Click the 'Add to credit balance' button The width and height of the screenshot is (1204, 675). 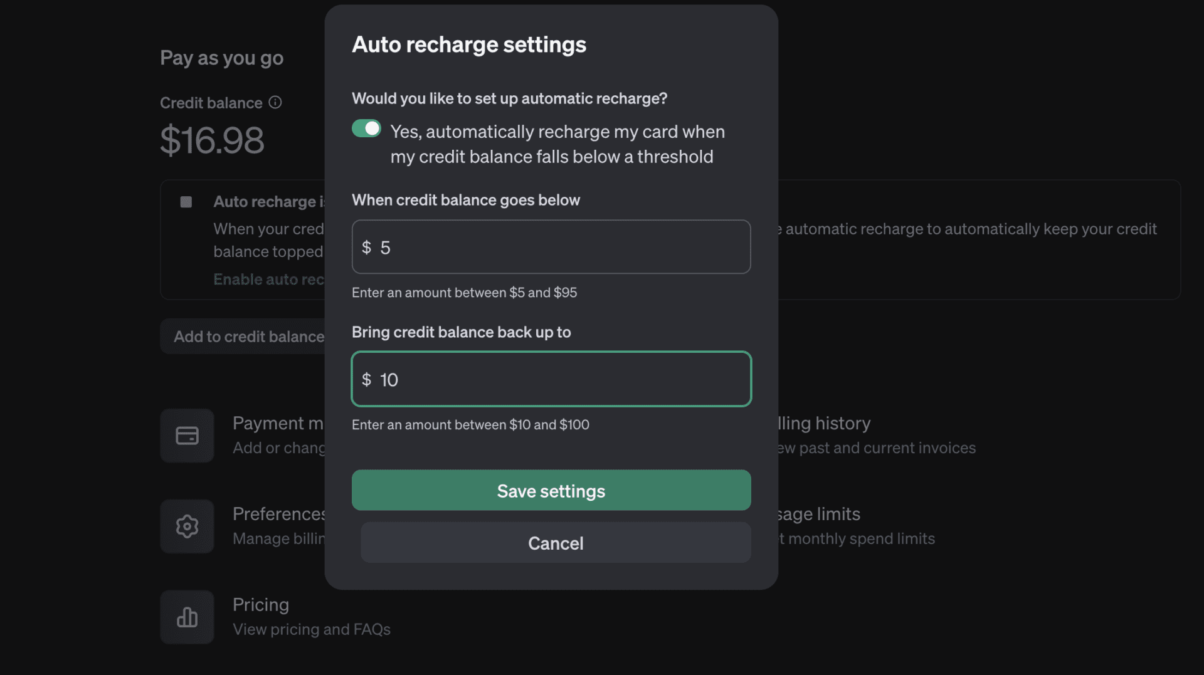click(248, 337)
